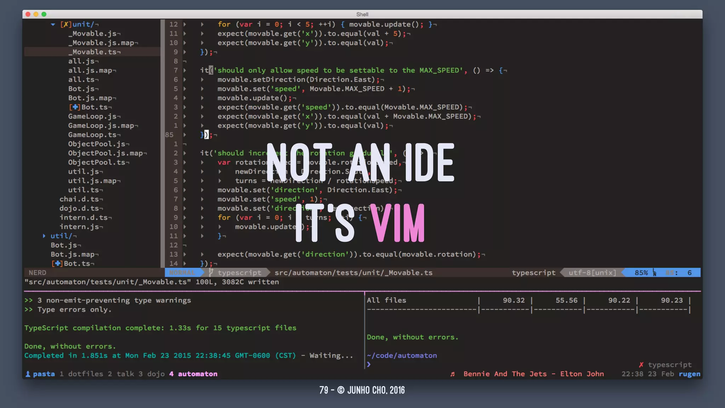Open ObjectPool.js in the file tree
The image size is (725, 408).
[97, 144]
